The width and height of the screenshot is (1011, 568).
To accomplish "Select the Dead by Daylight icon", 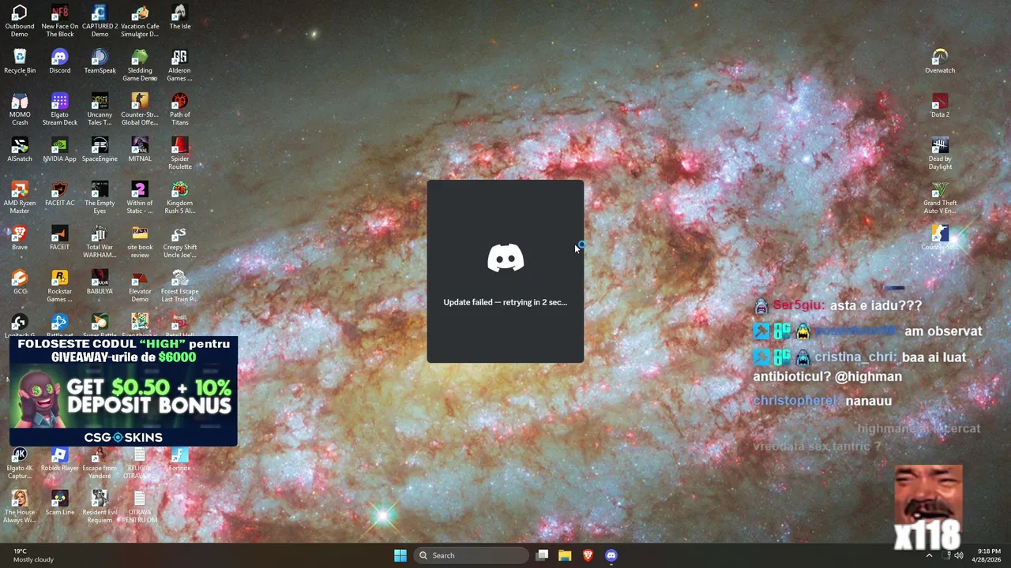I will [940, 154].
